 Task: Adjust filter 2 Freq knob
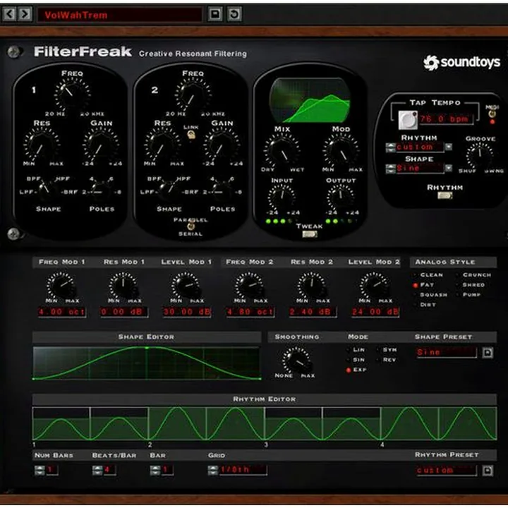(193, 95)
